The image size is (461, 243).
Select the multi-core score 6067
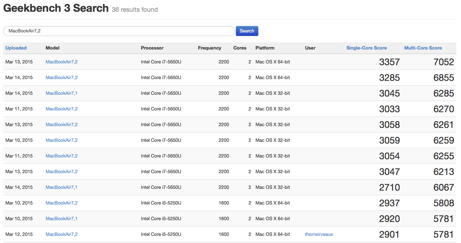[444, 187]
